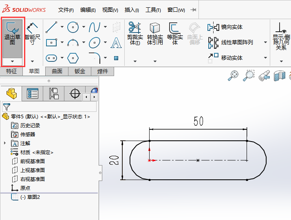Select 前视基准面 plane in tree
This screenshot has width=291, height=220.
[x=28, y=161]
